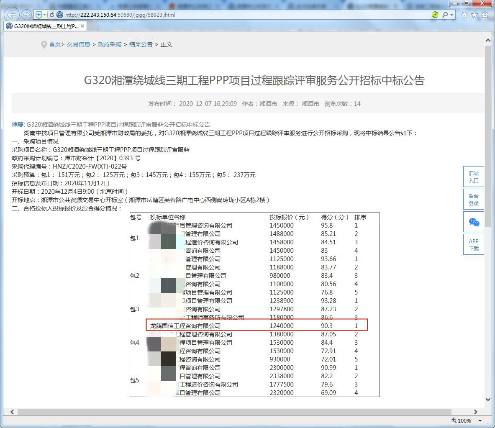Click the browser Back arrow button
This screenshot has height=428, width=495.
tap(12, 15)
